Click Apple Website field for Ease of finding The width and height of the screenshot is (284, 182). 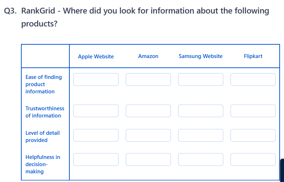[x=96, y=80]
